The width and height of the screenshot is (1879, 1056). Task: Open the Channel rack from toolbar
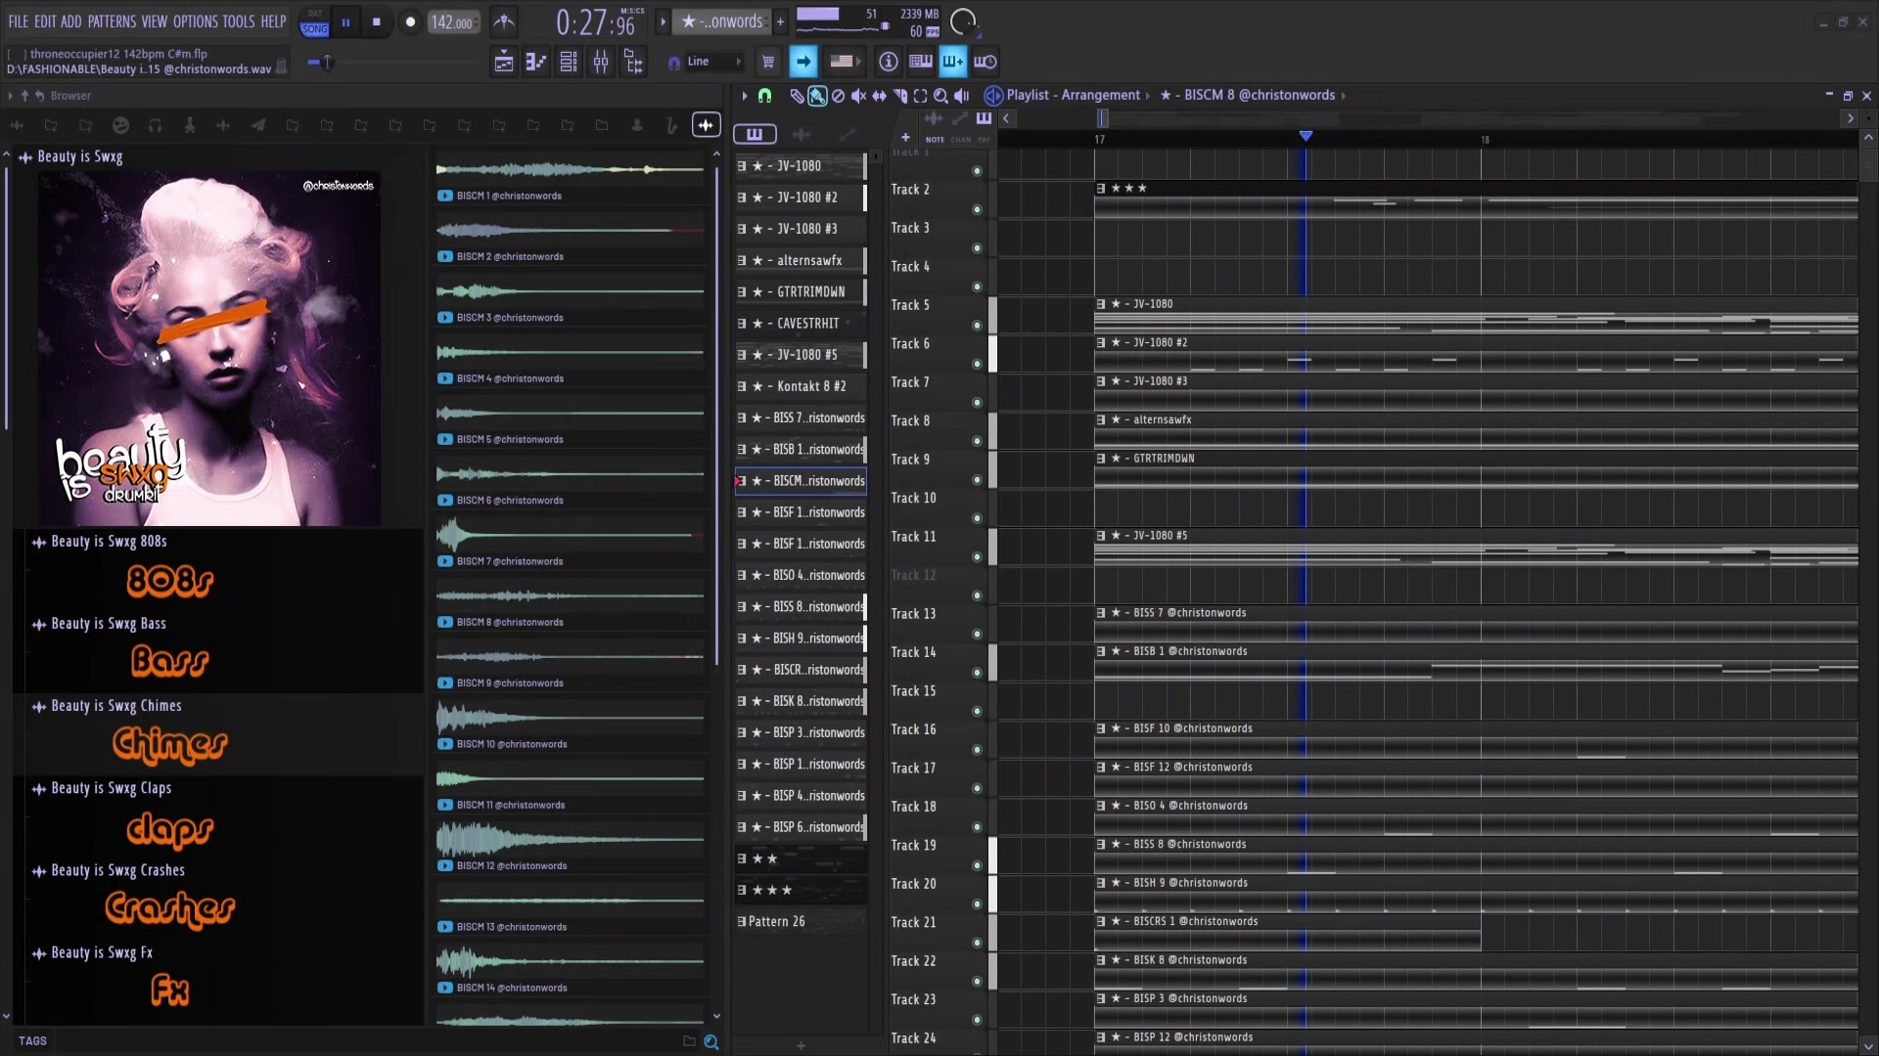tap(569, 63)
